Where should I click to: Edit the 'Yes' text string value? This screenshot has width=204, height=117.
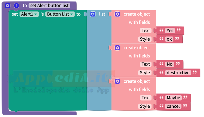click(170, 31)
